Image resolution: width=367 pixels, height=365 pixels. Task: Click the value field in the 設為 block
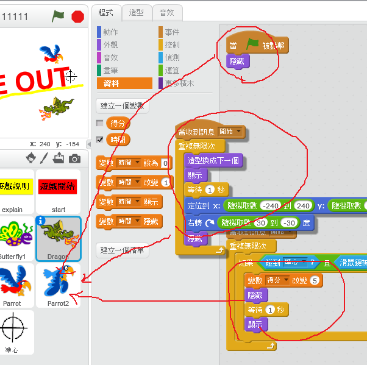pos(165,163)
